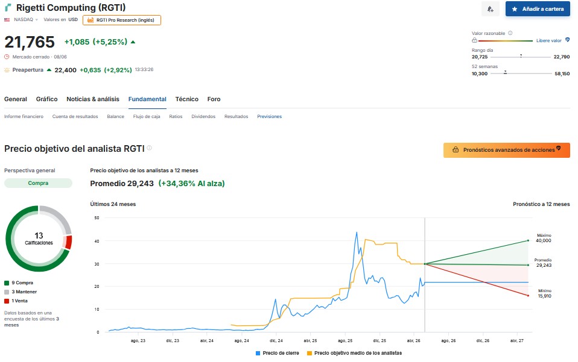Click the Máximo 40,000 forecast label

point(544,238)
